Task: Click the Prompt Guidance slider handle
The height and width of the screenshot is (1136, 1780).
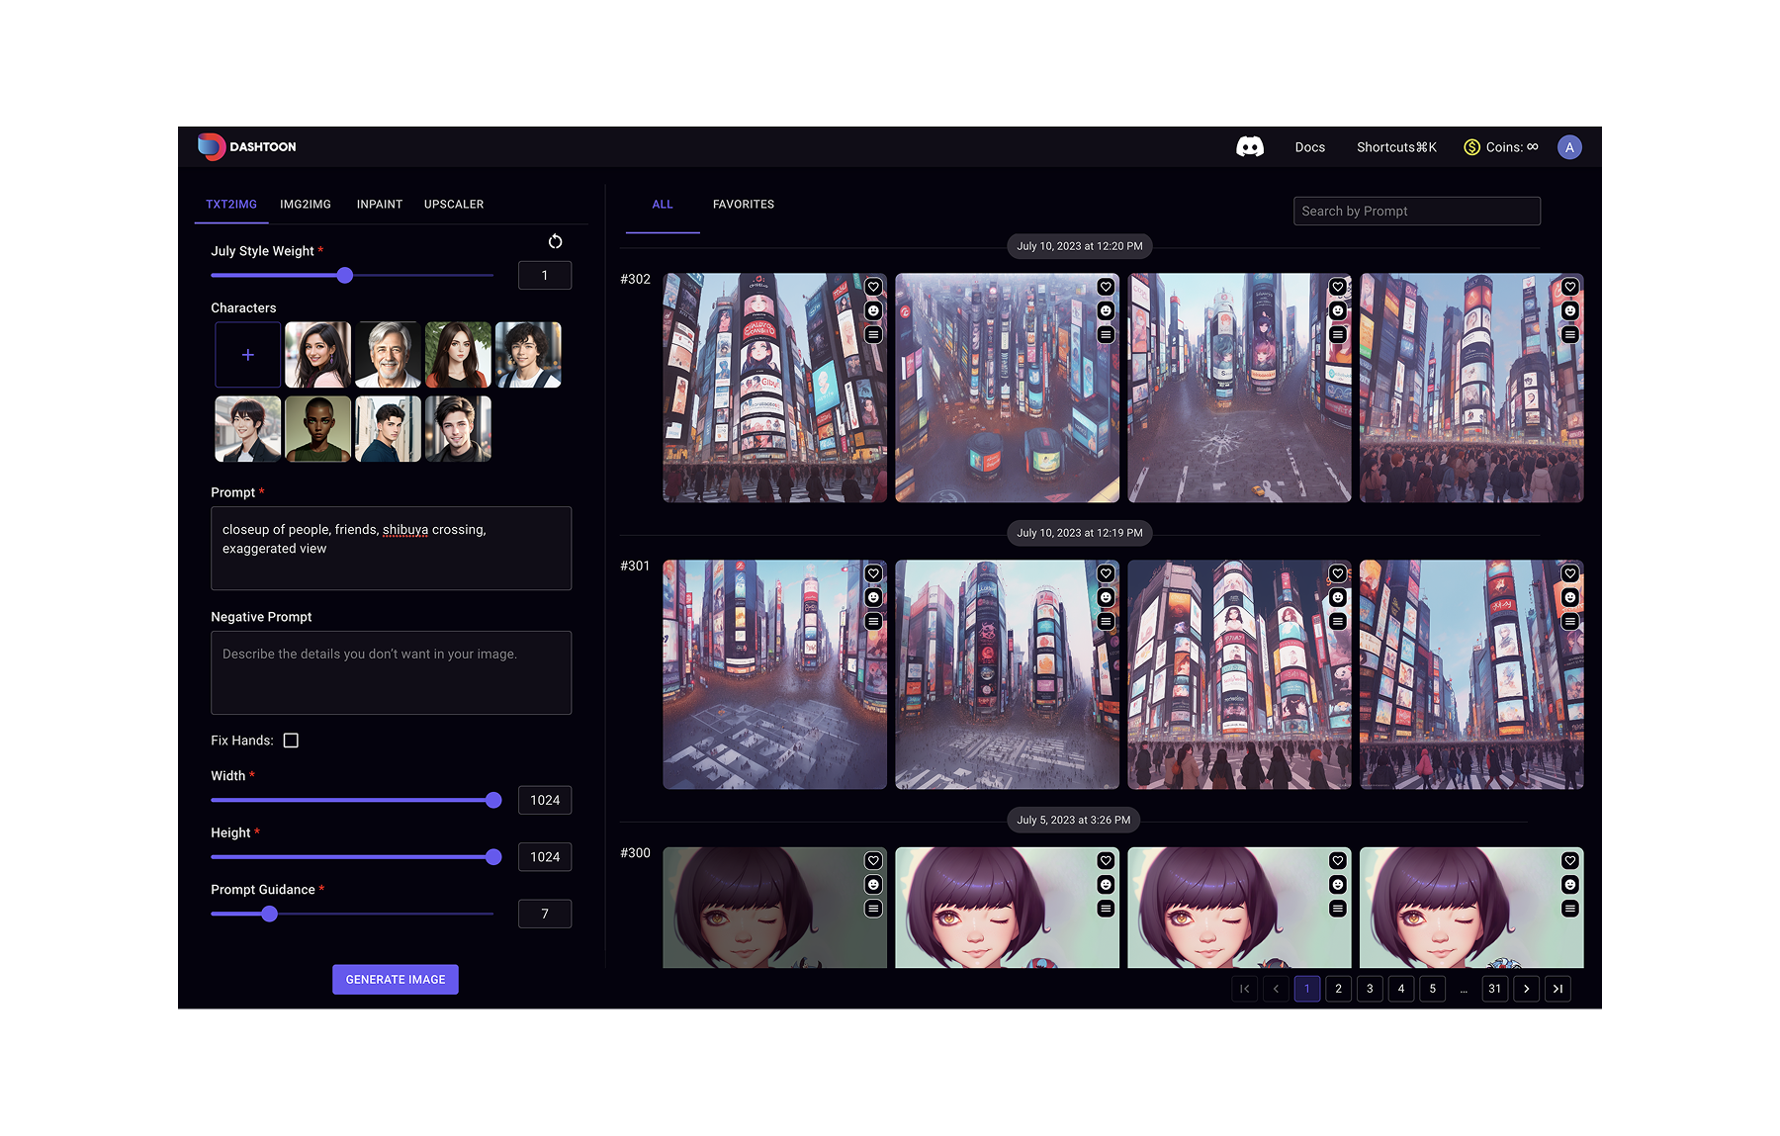Action: click(270, 915)
